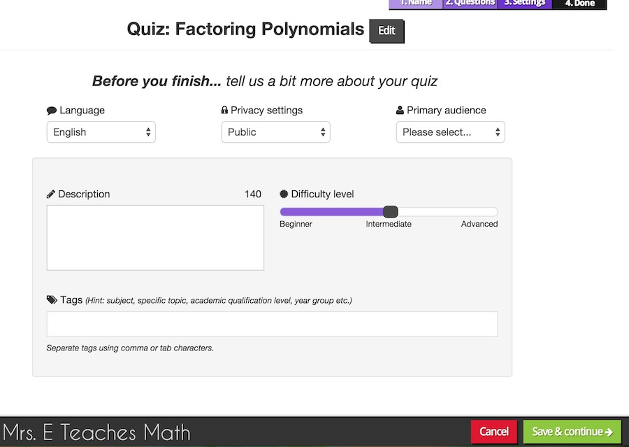Click Edit next to the quiz title

[x=386, y=31]
